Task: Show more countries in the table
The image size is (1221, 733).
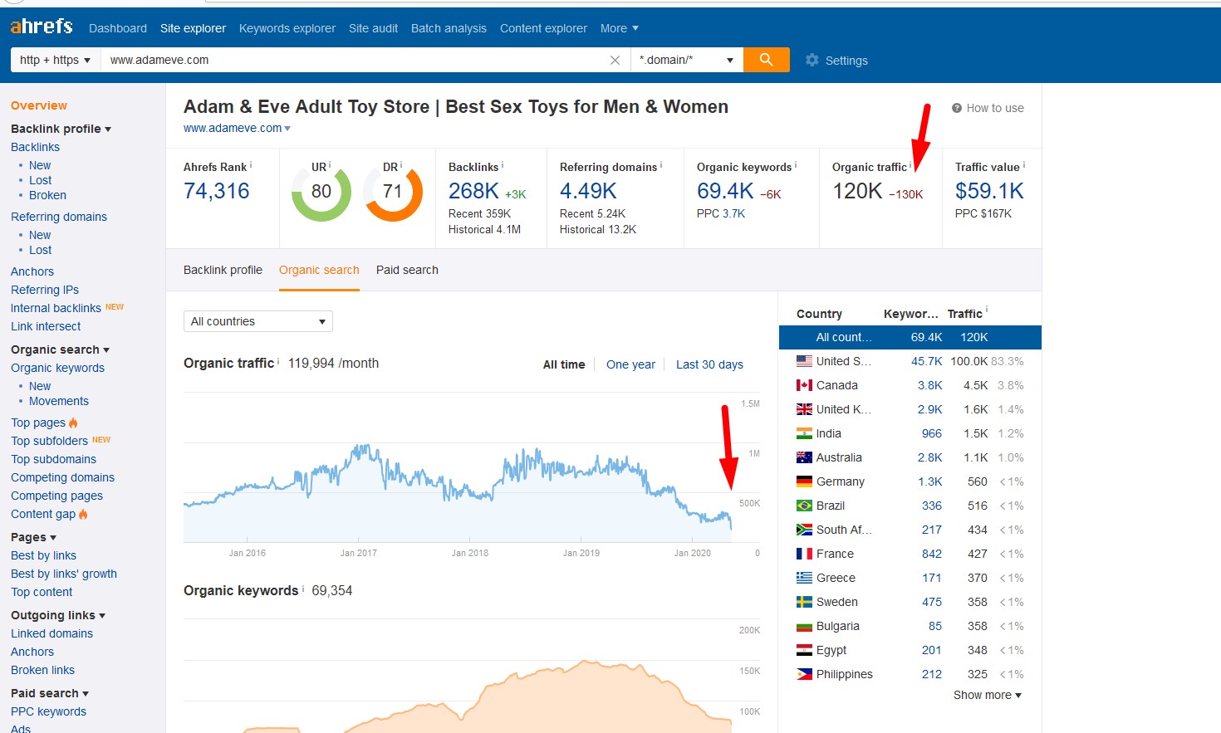Action: pyautogui.click(x=988, y=695)
